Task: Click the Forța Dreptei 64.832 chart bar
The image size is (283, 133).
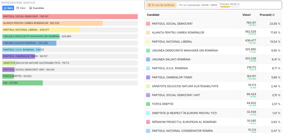Action: click(8, 76)
